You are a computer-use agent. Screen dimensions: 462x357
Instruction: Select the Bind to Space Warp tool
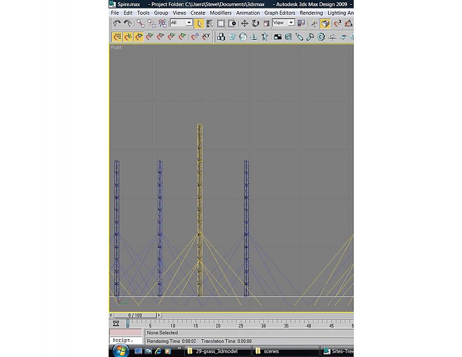(x=162, y=23)
